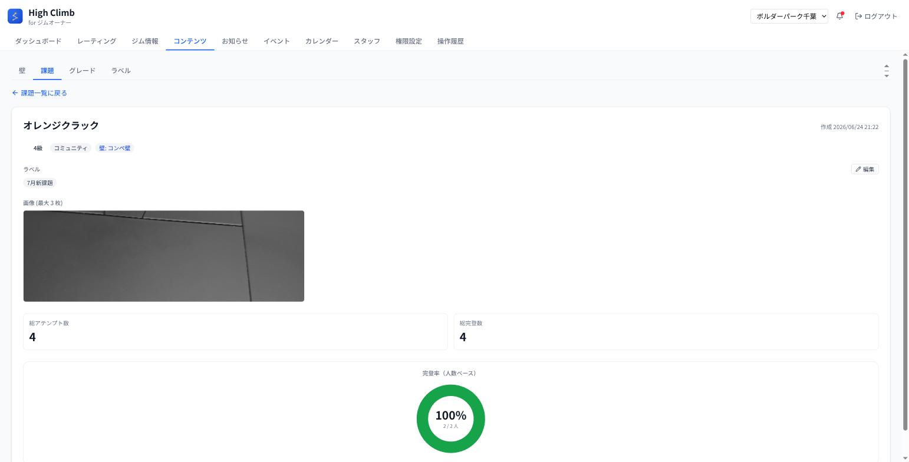This screenshot has height=462, width=909.
Task: Open the 権限設定 tab
Action: pos(409,41)
